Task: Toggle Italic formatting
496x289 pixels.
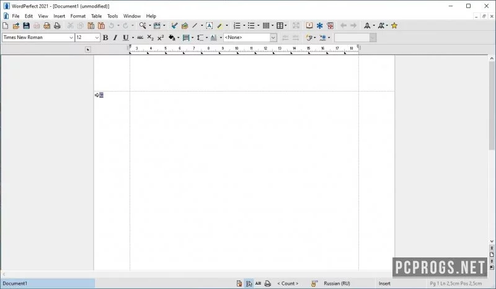Action: pos(115,38)
